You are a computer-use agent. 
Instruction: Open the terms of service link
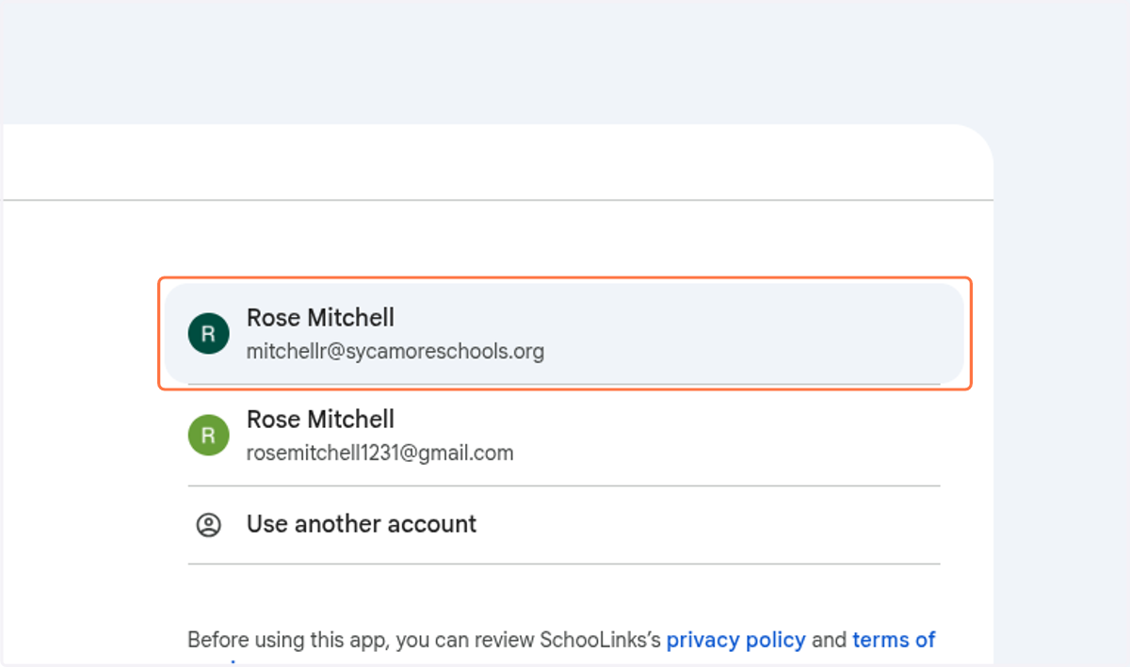pos(894,641)
